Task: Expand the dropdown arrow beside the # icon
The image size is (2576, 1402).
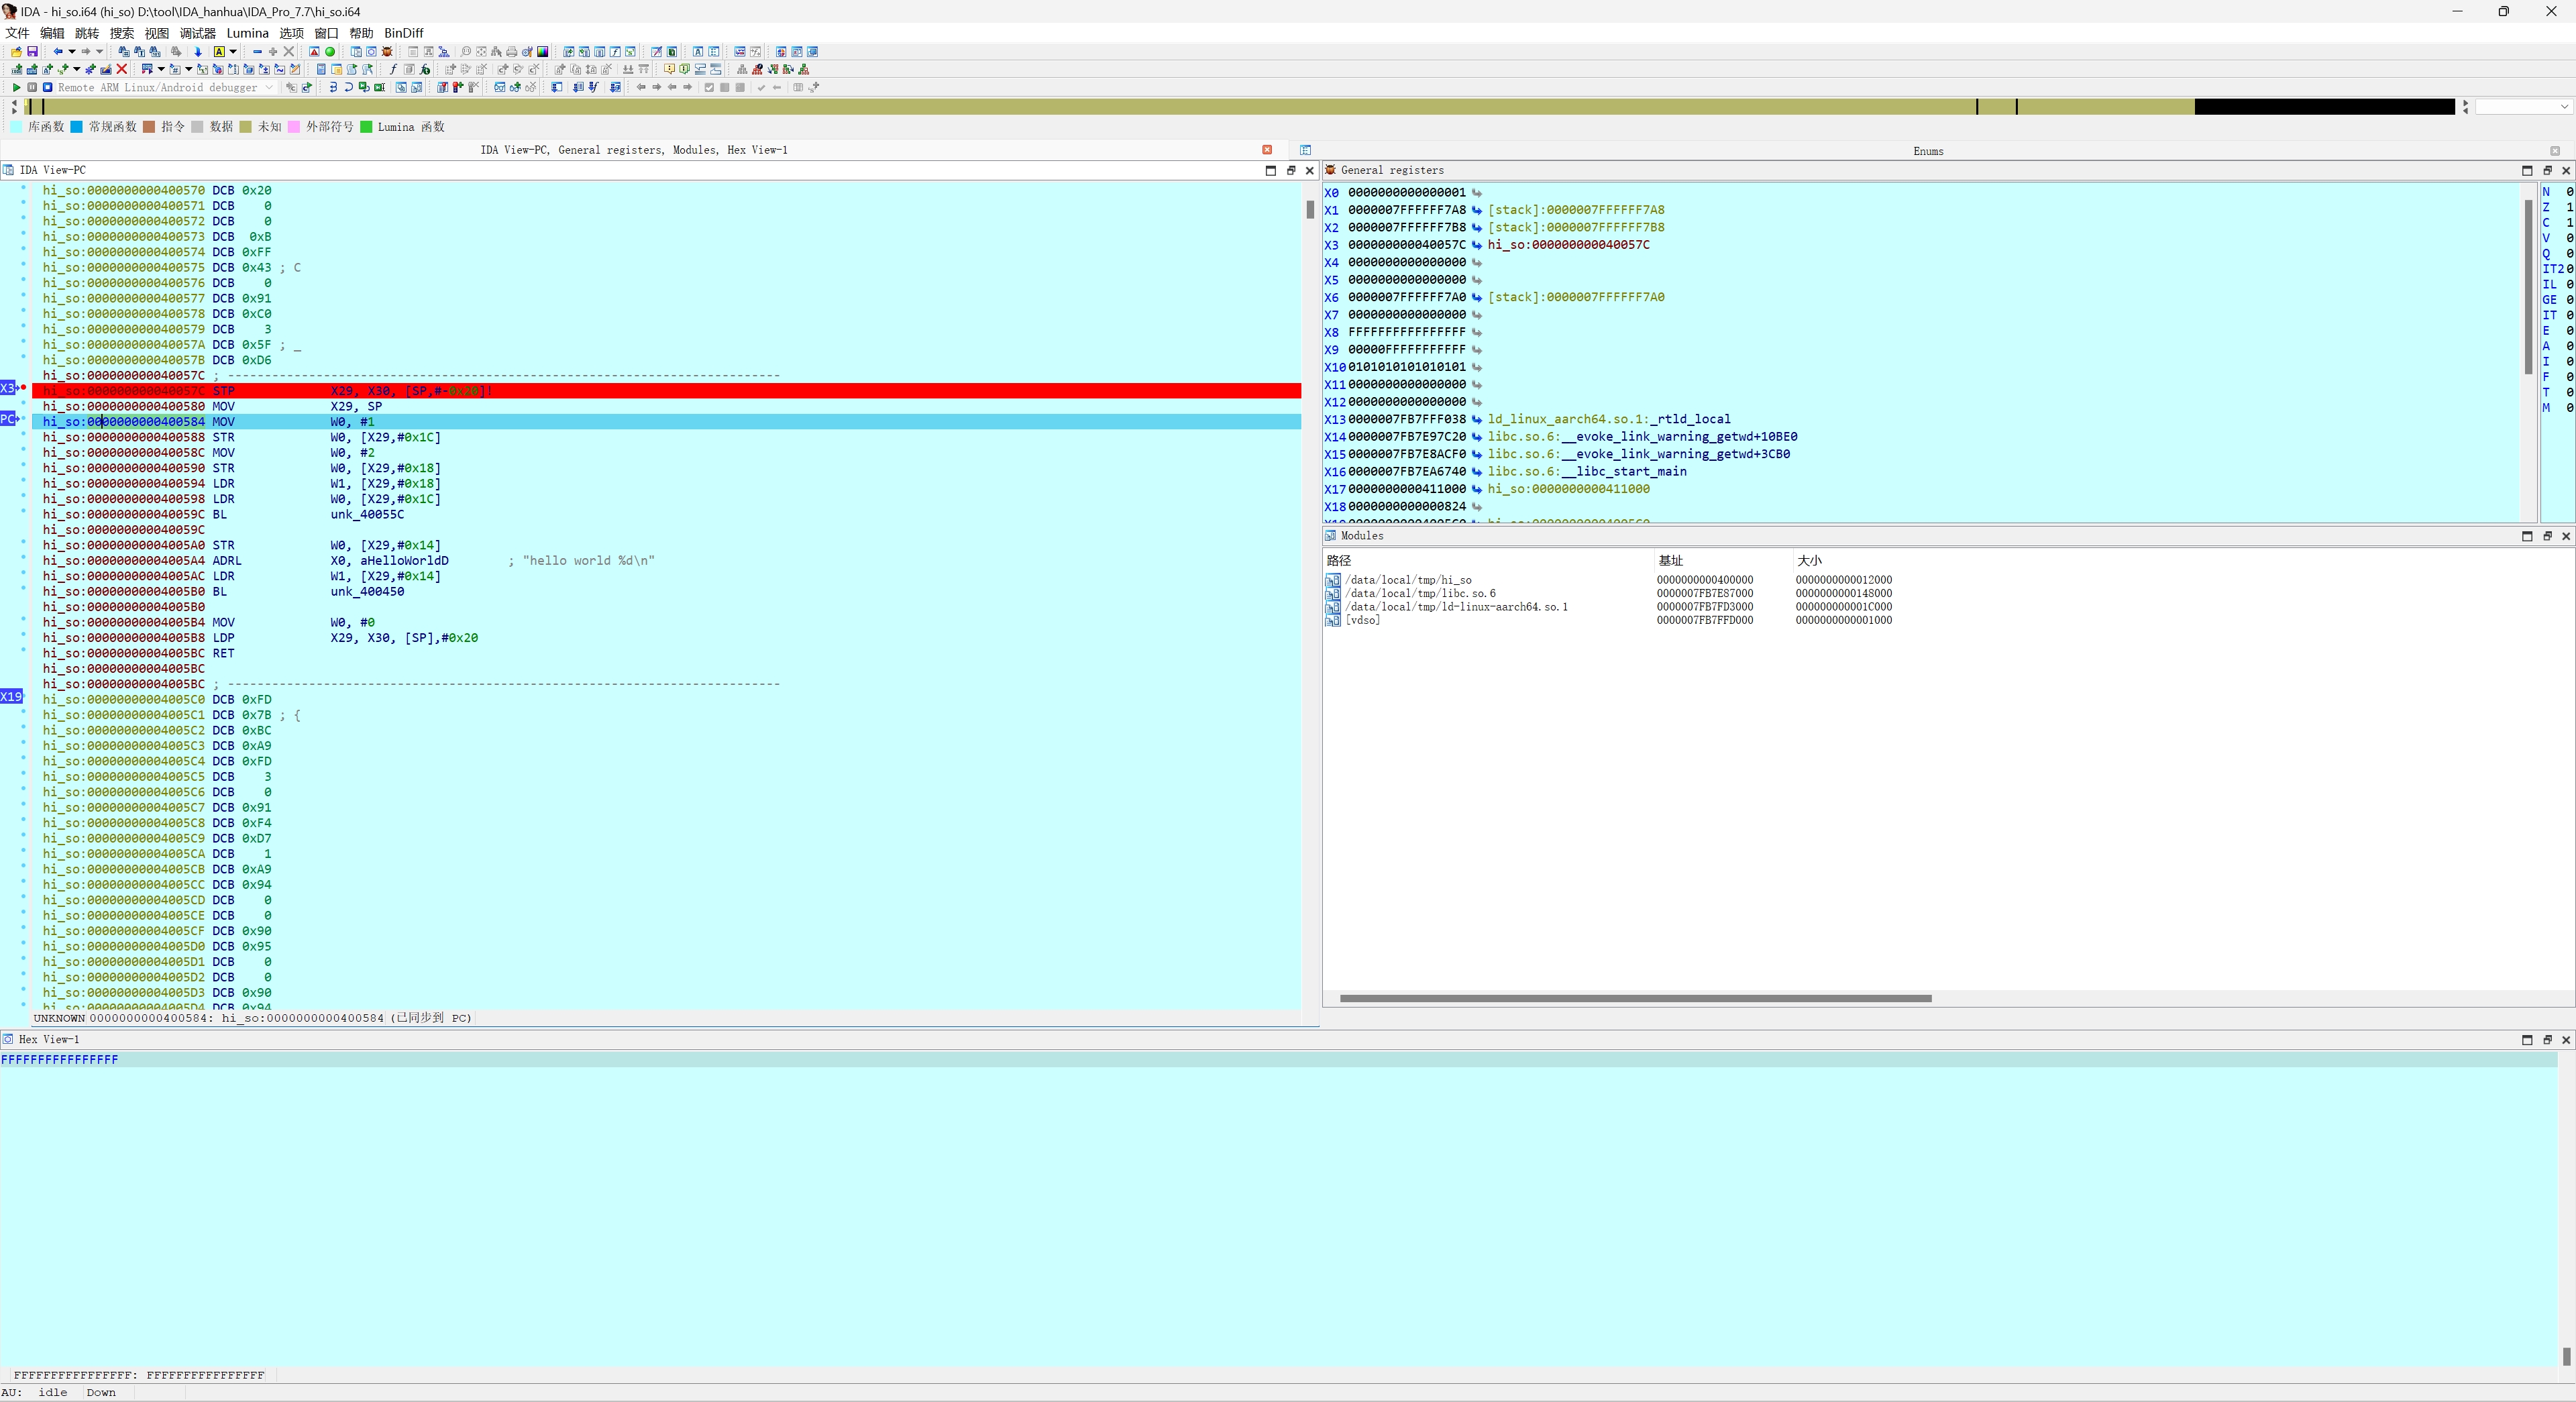Action: [189, 70]
